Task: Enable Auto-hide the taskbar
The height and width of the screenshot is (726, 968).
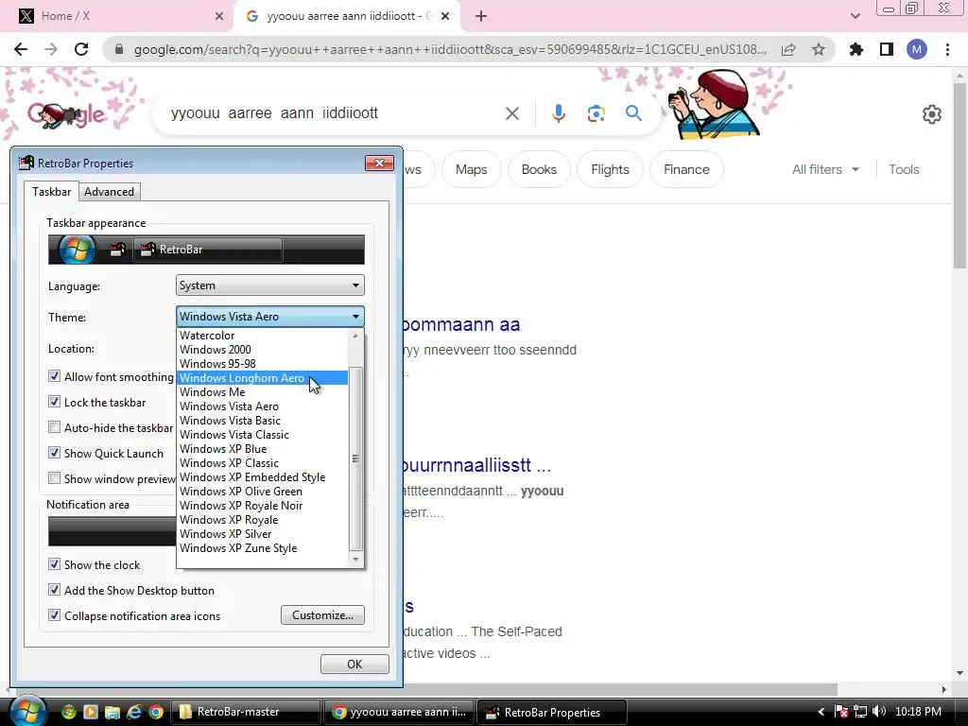Action: tap(54, 427)
